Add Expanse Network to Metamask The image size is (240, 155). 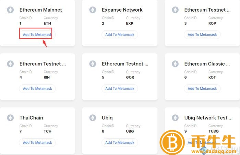click(120, 34)
